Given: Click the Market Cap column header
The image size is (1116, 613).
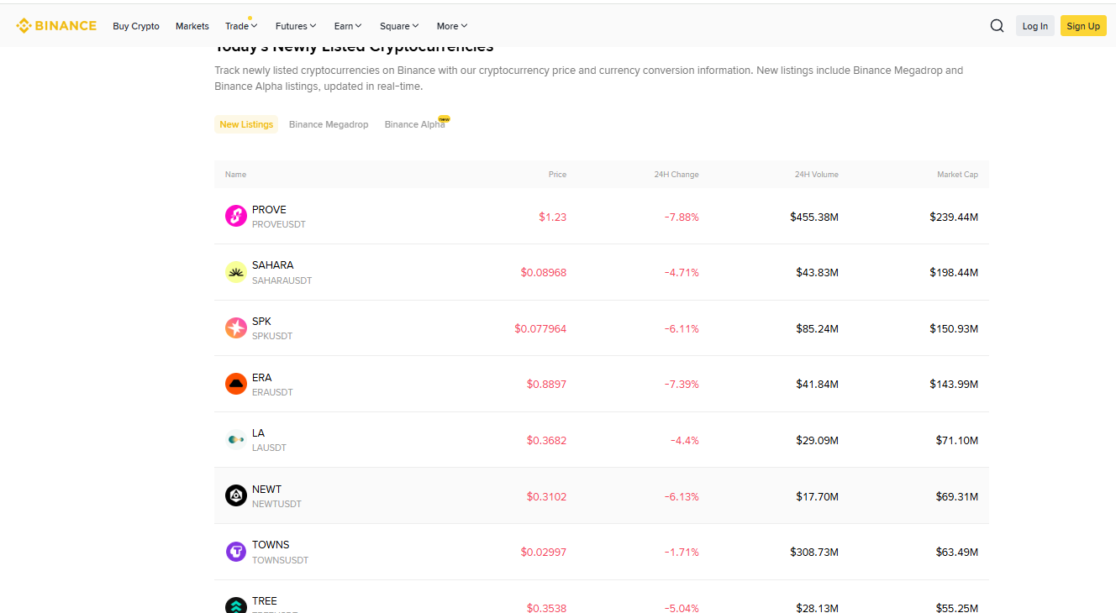Looking at the screenshot, I should [957, 175].
